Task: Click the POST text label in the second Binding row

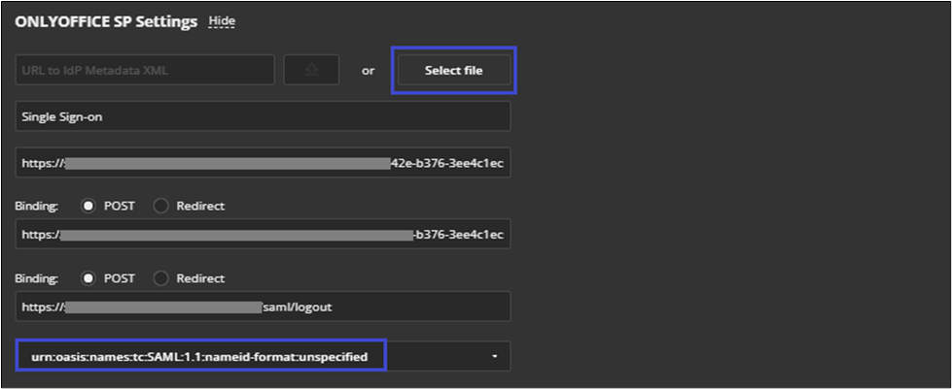Action: pos(120,278)
